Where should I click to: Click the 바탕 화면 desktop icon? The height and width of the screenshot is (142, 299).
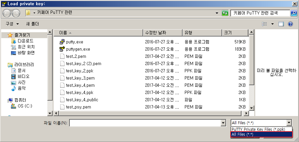[x=13, y=53]
